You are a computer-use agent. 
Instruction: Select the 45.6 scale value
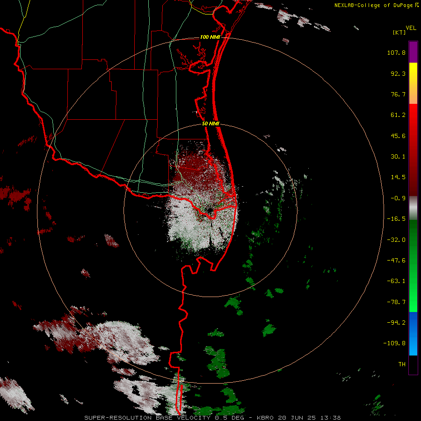(x=398, y=136)
